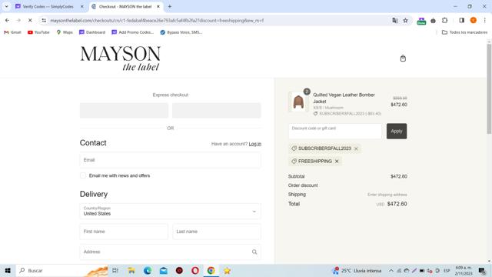Follow the Log in link
Image resolution: width=492 pixels, height=277 pixels.
pos(254,144)
